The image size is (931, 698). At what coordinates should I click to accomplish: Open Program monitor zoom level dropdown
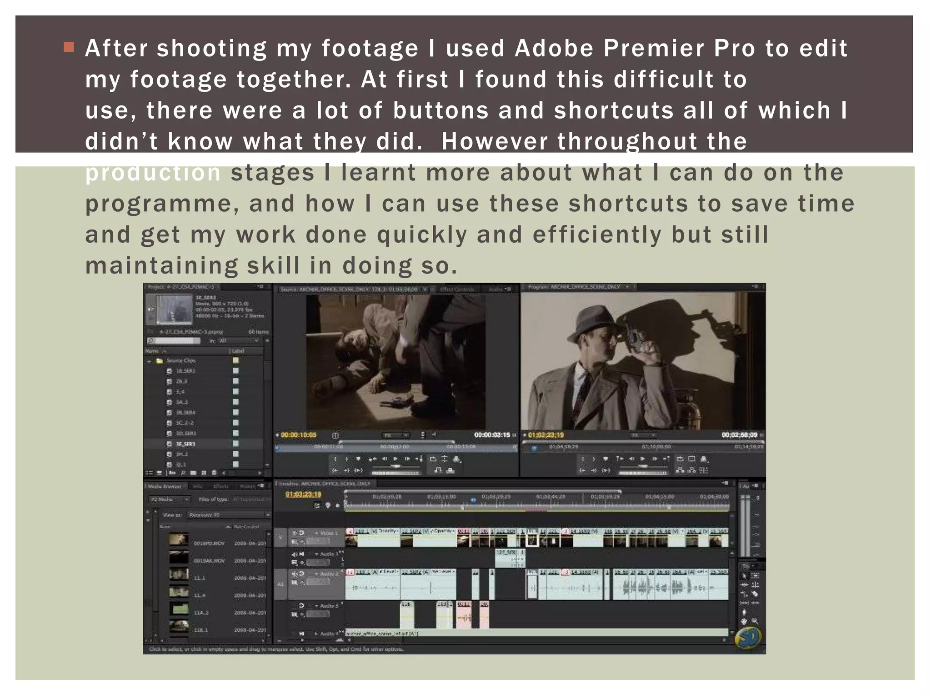pos(643,435)
